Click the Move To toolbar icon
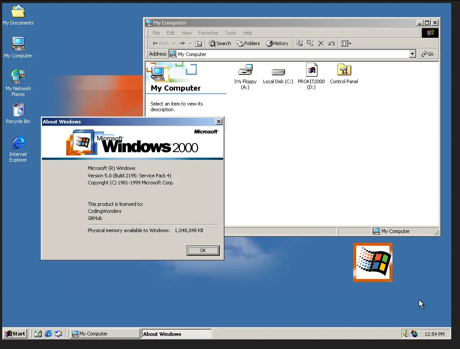460x349 pixels. pos(300,43)
